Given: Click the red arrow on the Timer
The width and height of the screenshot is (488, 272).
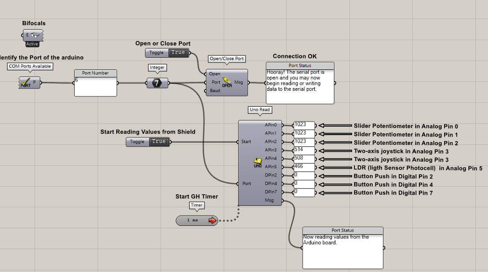Looking at the screenshot, I should (x=212, y=220).
